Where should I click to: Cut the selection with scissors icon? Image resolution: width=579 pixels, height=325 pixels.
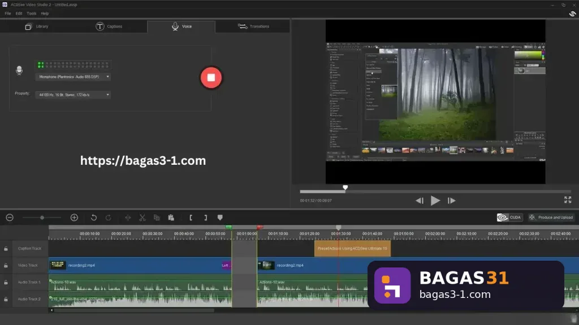click(x=142, y=217)
